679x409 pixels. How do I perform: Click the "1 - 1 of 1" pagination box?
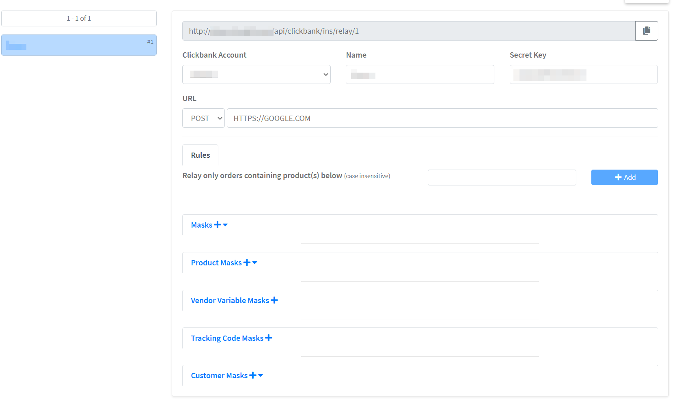(x=79, y=19)
